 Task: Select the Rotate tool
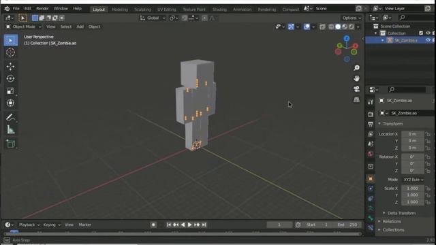click(11, 79)
